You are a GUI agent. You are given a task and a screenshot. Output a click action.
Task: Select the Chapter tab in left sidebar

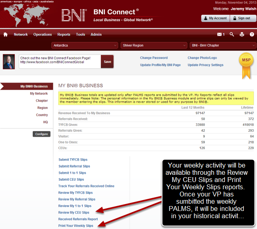[42, 101]
